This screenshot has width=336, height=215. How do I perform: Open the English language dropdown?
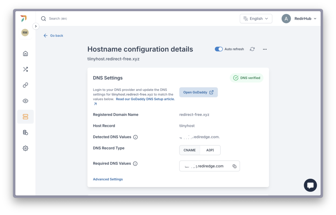pyautogui.click(x=256, y=19)
